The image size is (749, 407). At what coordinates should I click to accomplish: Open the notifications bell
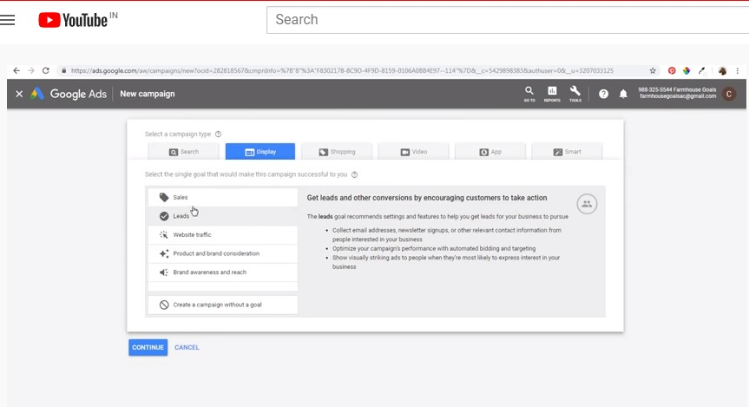pos(623,94)
